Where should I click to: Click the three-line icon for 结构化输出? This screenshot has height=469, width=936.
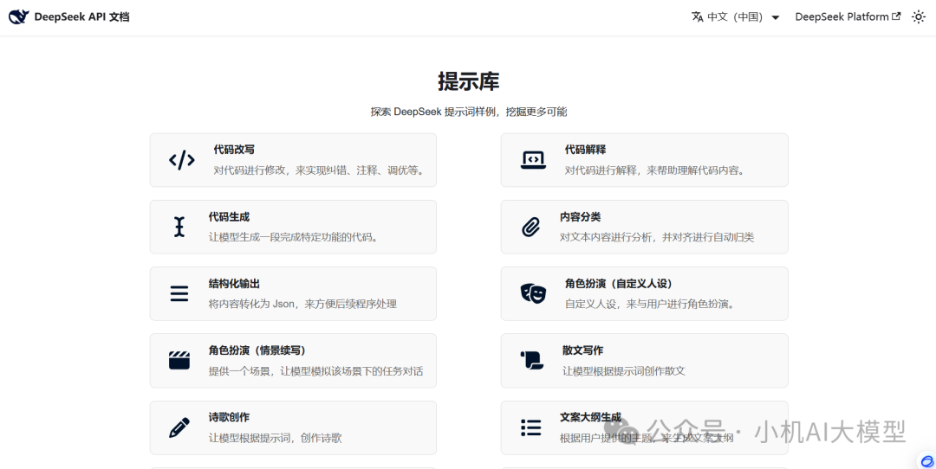tap(179, 294)
